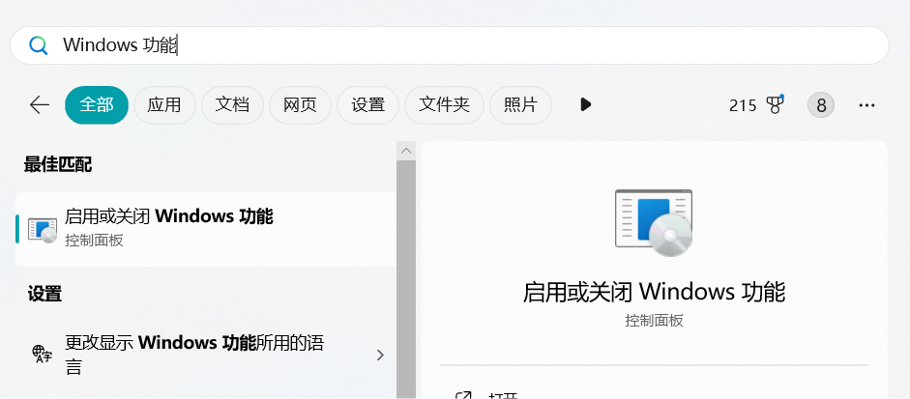Screen dimensions: 910x399
Task: Switch to the 照片 filter tab
Action: 520,105
